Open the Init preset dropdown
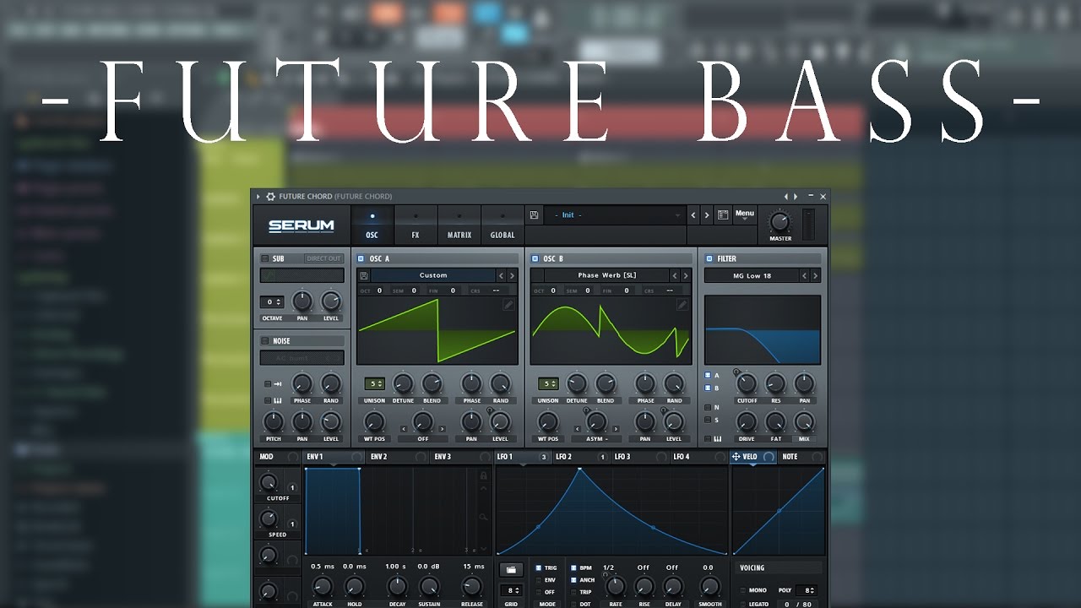1081x608 pixels. [x=616, y=215]
